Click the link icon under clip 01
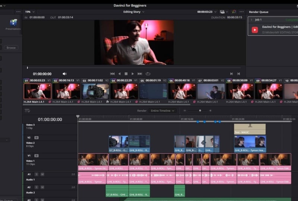This screenshot has width=298, height=201. click(50, 102)
